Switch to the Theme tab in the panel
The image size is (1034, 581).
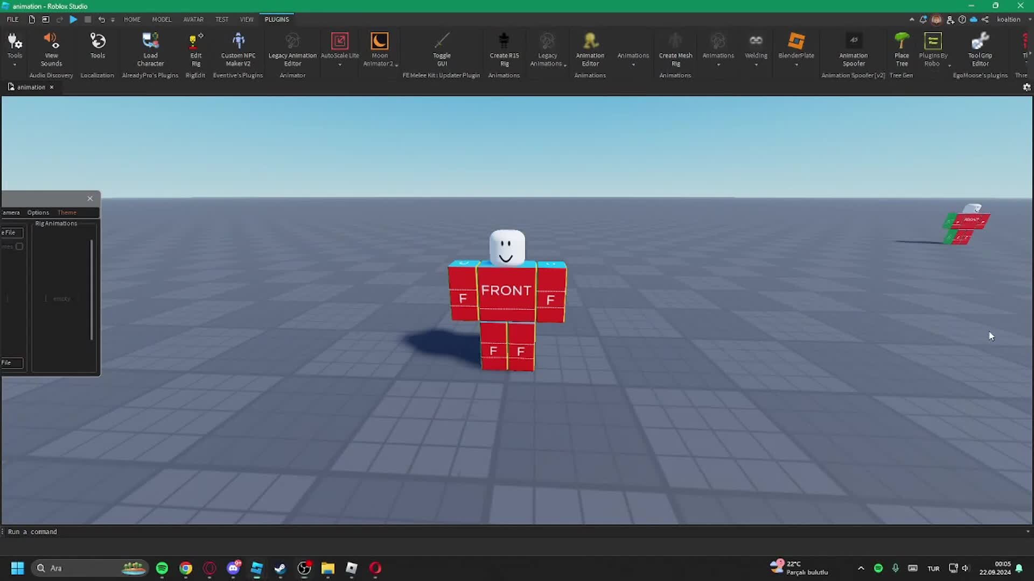pyautogui.click(x=67, y=212)
